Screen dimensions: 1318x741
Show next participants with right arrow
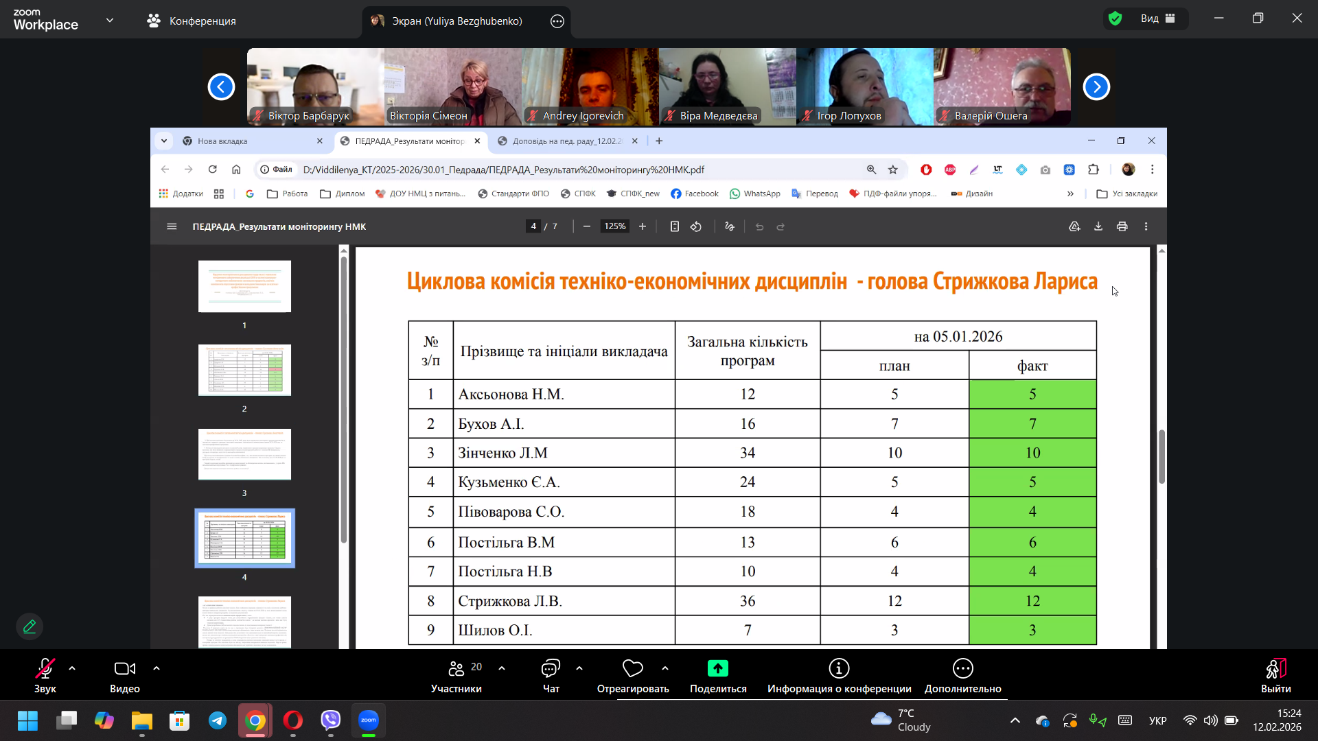pyautogui.click(x=1096, y=87)
